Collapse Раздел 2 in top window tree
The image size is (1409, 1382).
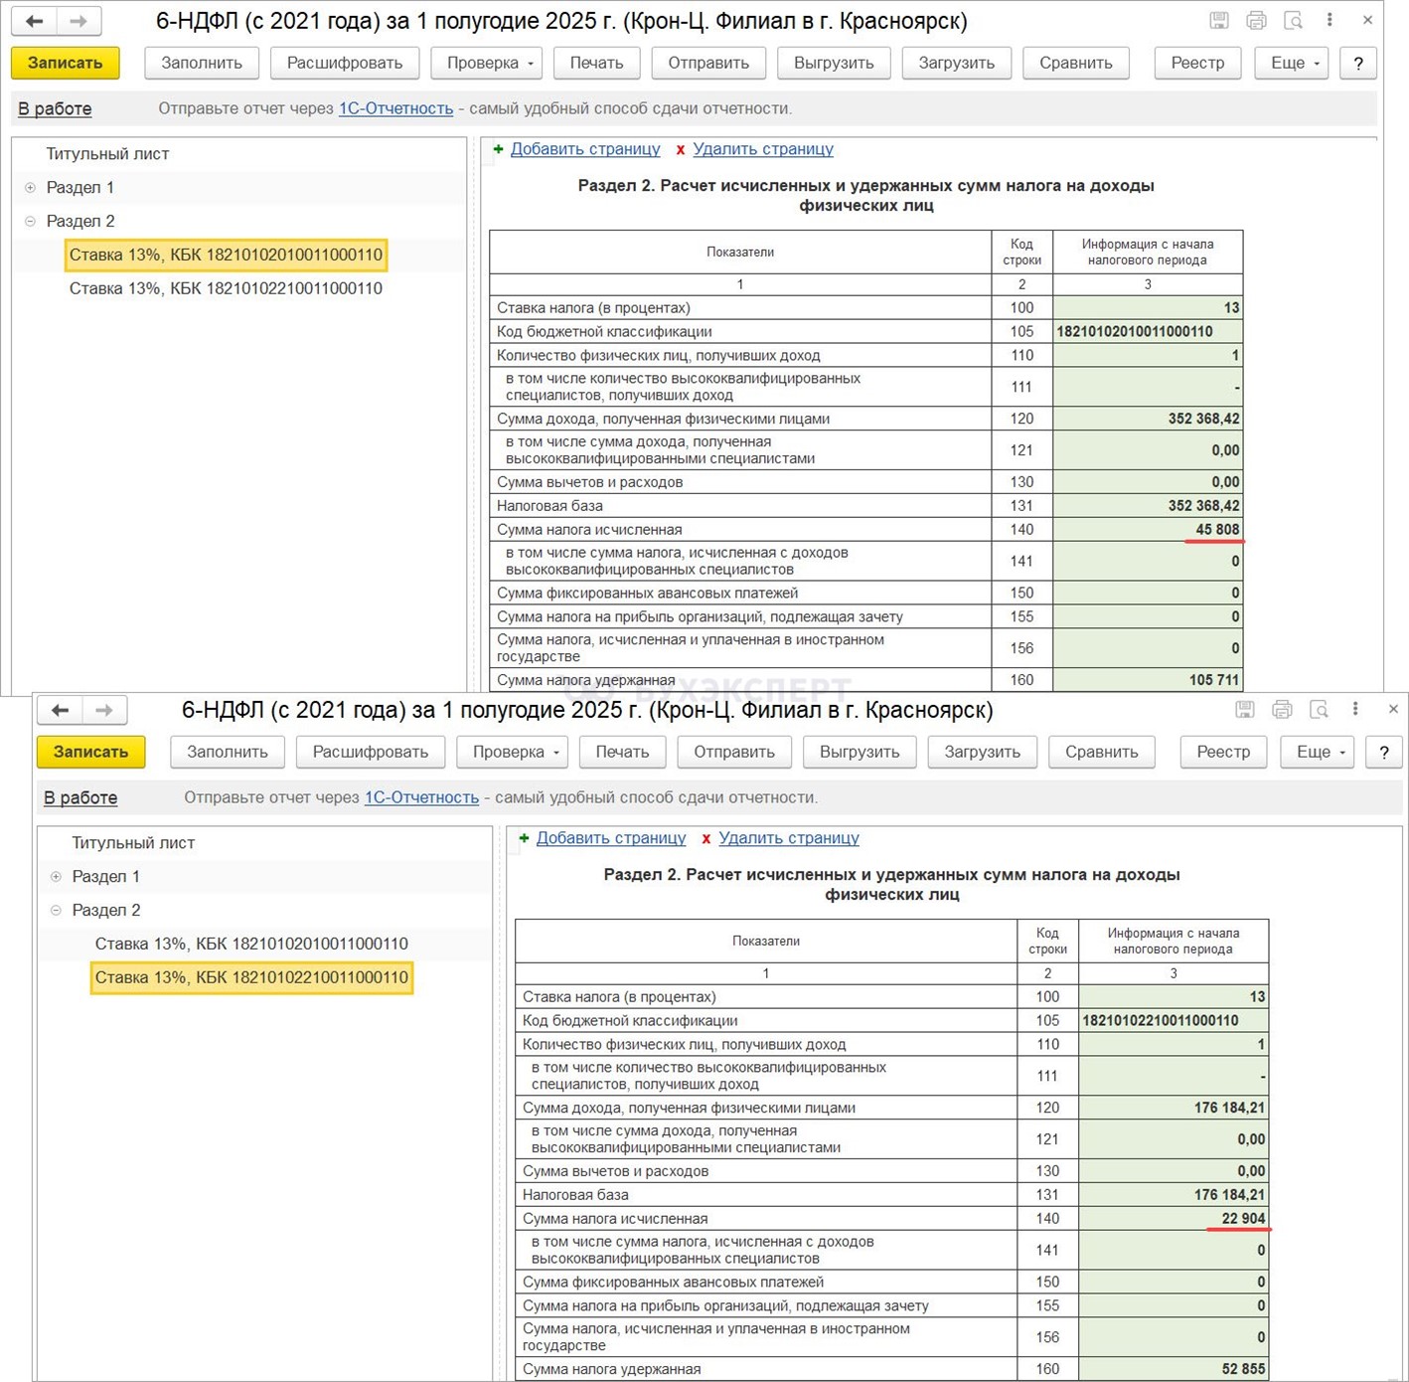[x=30, y=222]
